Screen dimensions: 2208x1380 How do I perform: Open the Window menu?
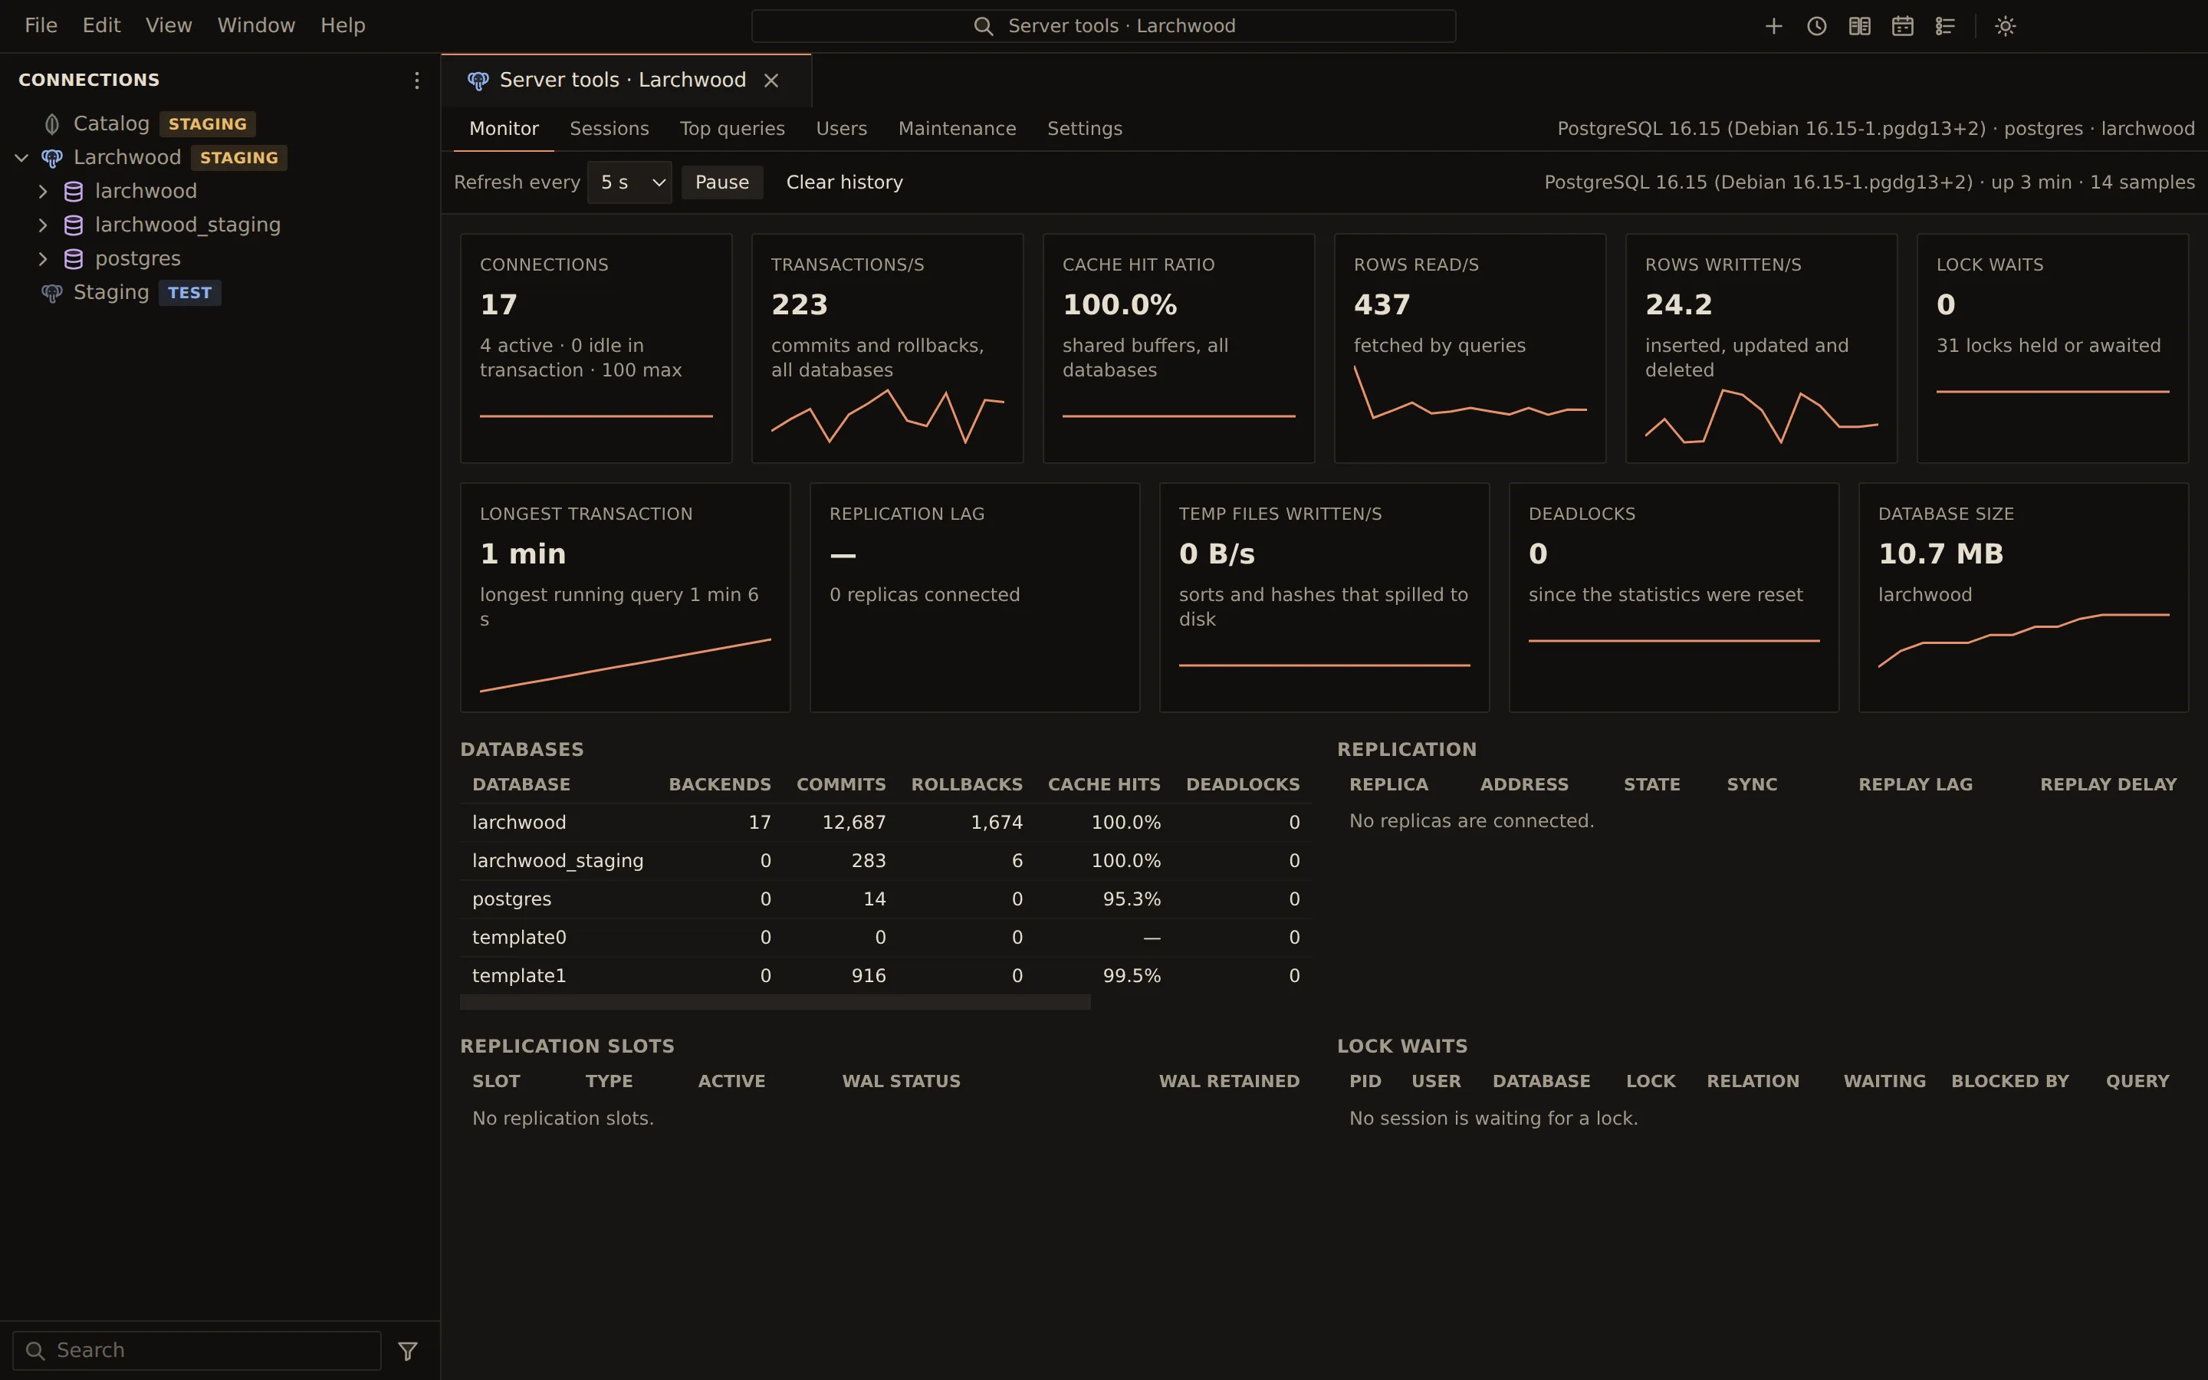click(256, 25)
